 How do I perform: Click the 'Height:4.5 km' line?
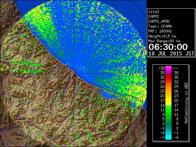[162, 36]
